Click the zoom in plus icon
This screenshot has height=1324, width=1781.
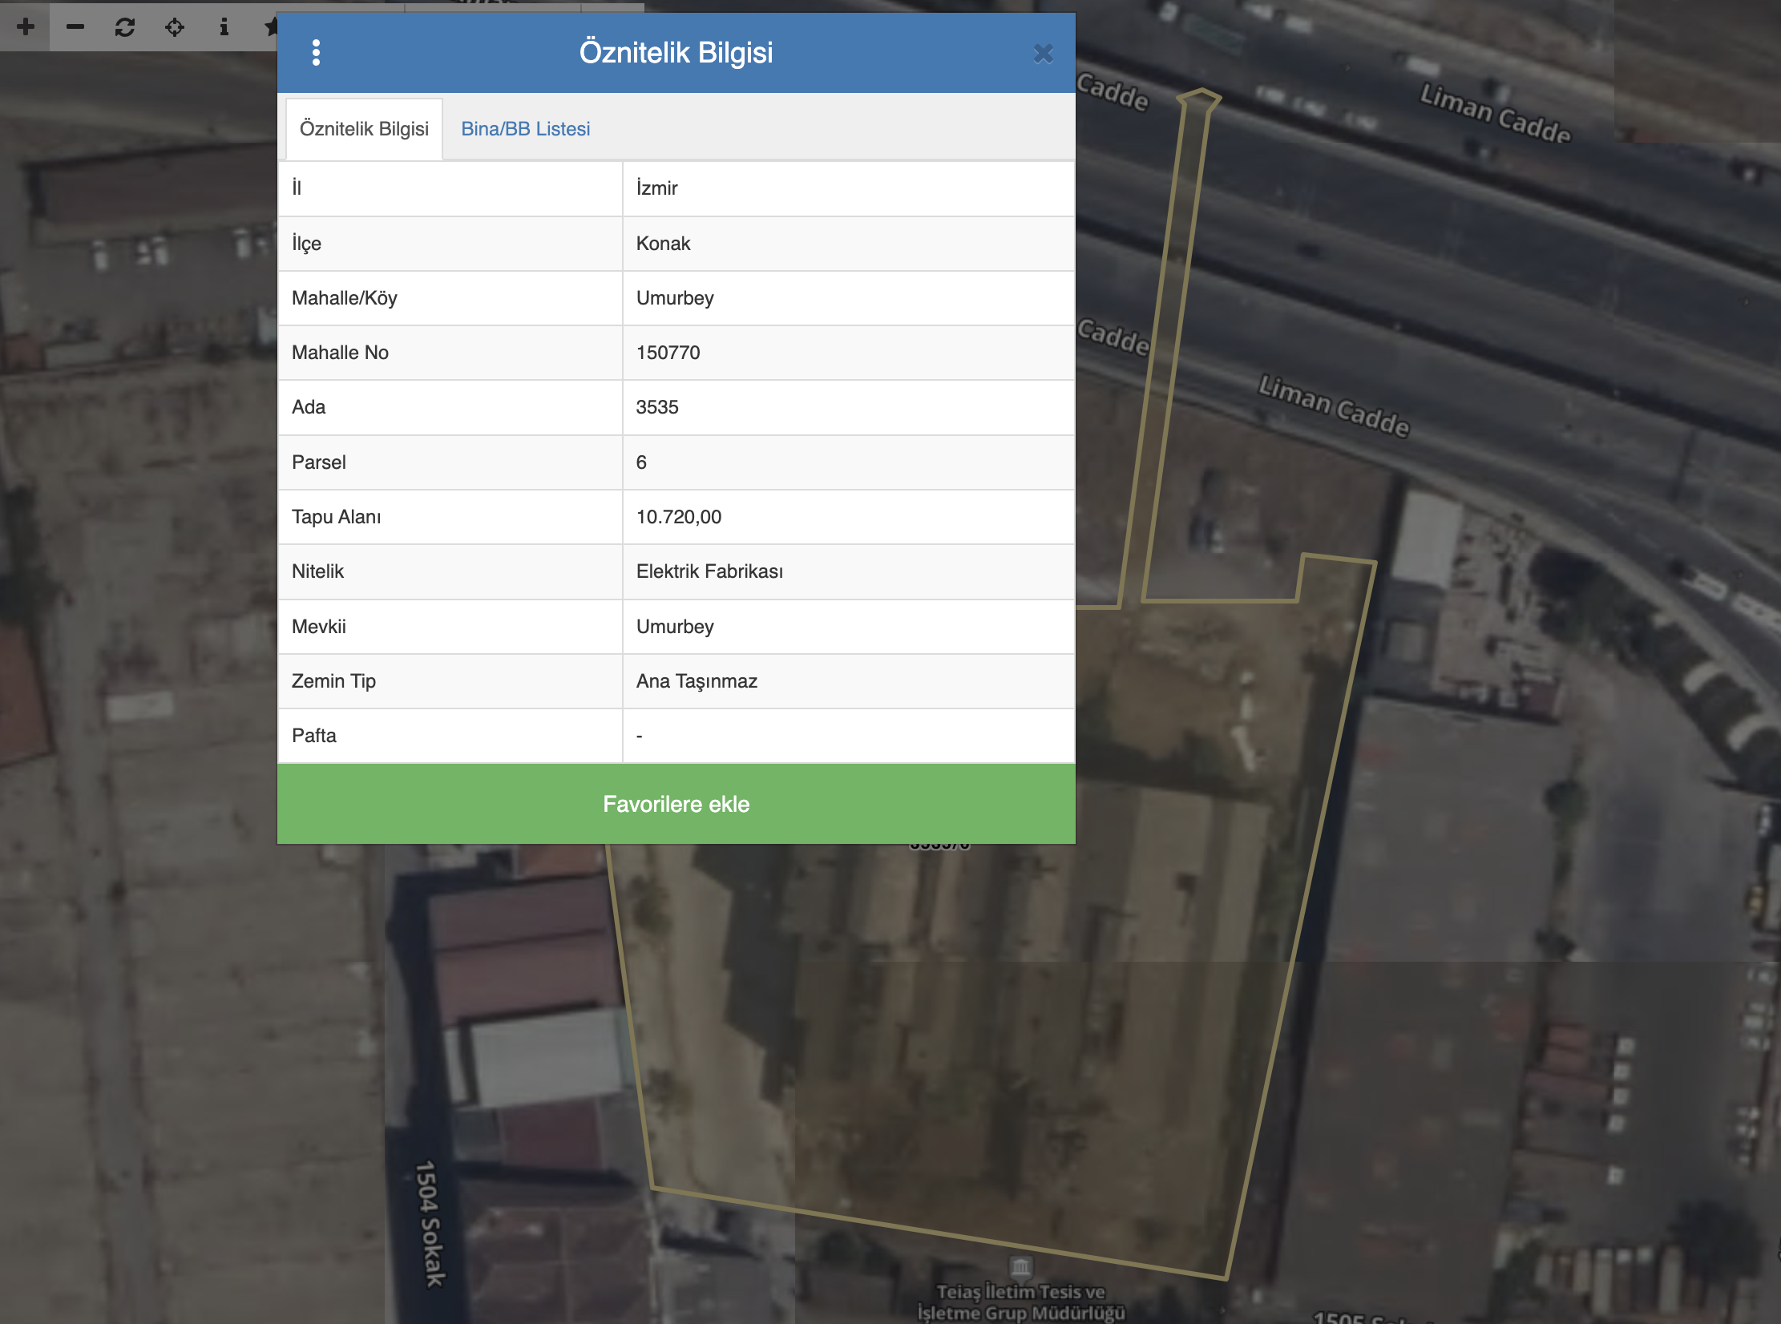[26, 26]
